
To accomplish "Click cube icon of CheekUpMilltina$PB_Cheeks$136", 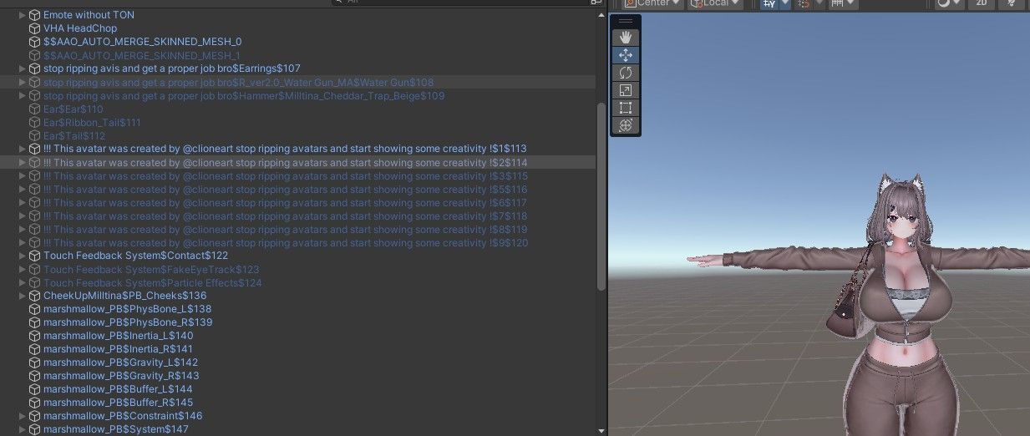I will (x=35, y=296).
